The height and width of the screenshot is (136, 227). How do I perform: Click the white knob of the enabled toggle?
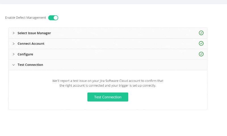click(56, 18)
